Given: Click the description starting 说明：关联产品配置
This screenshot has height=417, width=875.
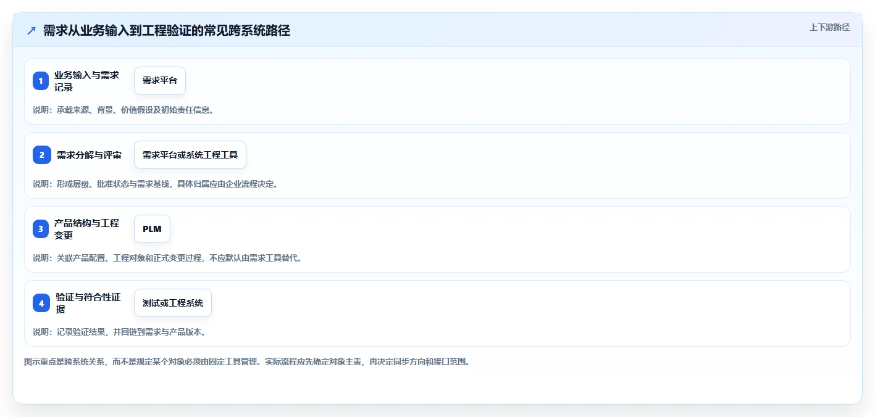Looking at the screenshot, I should [167, 258].
